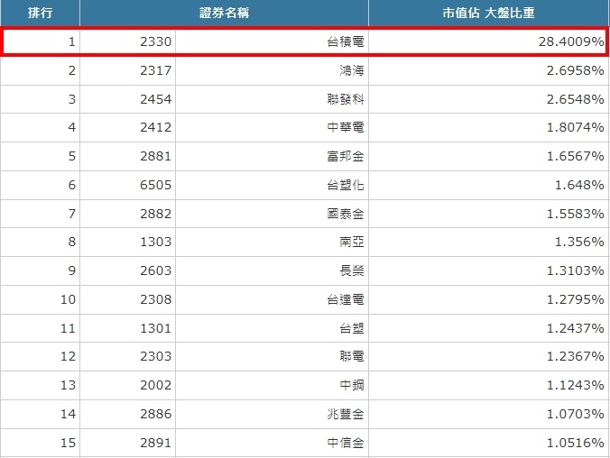Screen dimensions: 610x458
Task: Select stock code 2303
Action: coord(155,356)
